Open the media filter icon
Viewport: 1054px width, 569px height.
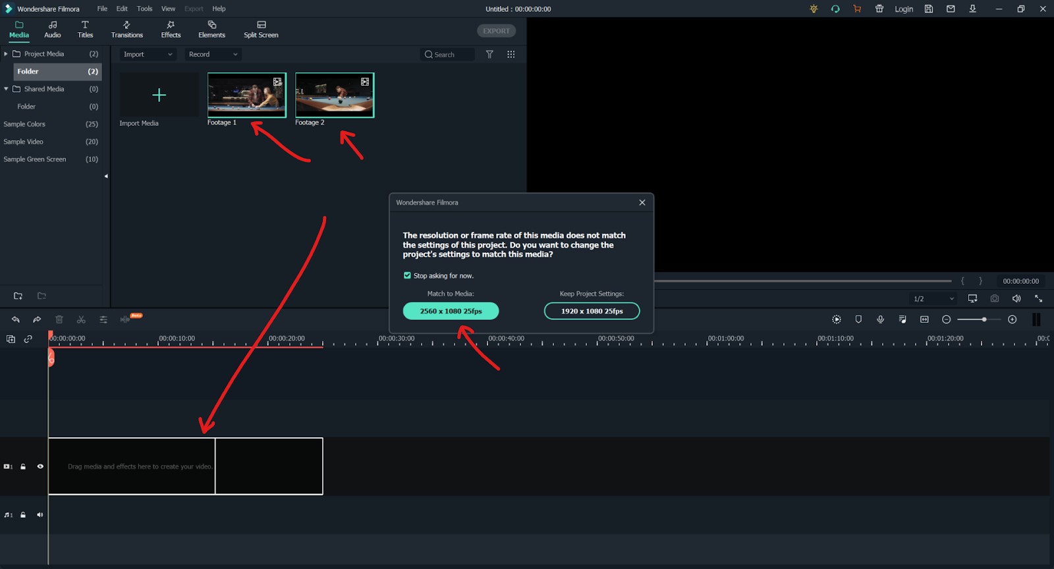(489, 55)
